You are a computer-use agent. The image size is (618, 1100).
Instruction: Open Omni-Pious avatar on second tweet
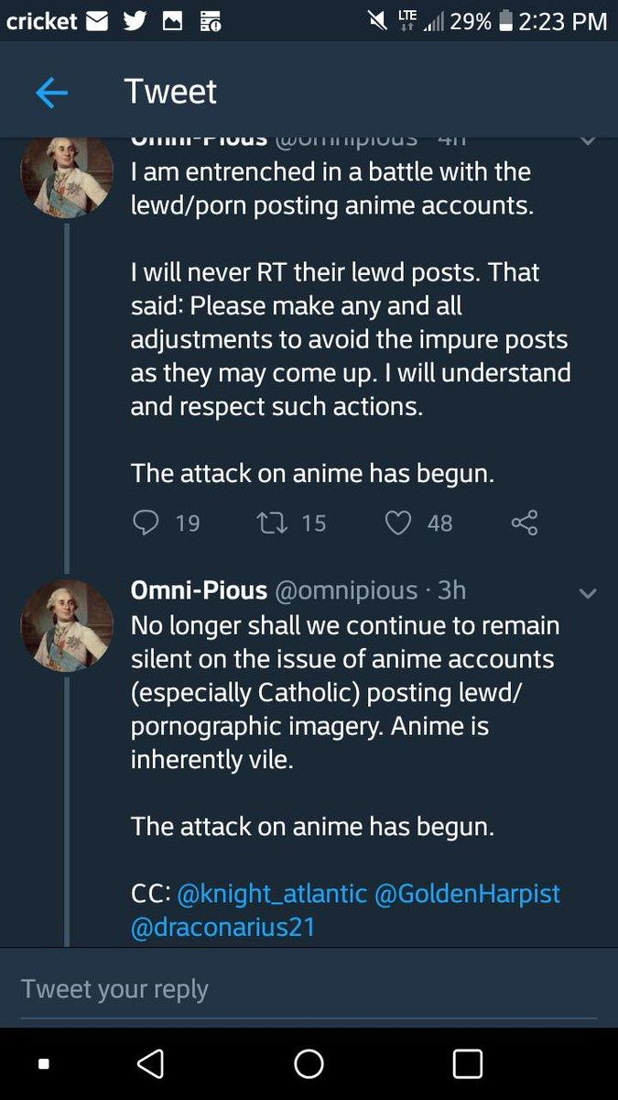(67, 624)
